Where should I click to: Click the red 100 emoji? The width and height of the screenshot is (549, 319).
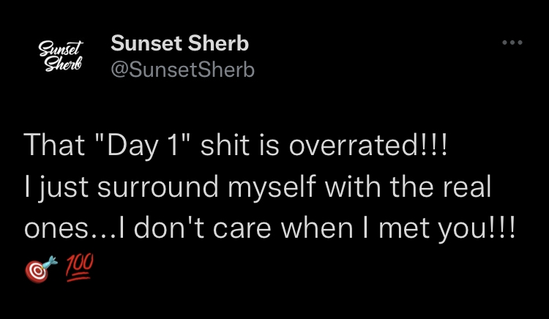[x=80, y=268]
